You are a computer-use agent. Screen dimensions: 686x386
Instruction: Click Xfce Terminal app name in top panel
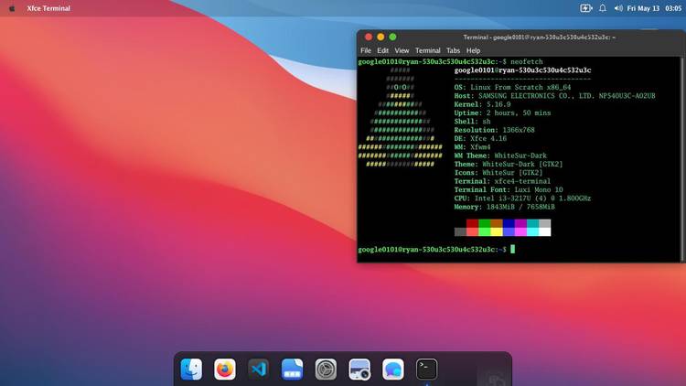pyautogui.click(x=48, y=8)
